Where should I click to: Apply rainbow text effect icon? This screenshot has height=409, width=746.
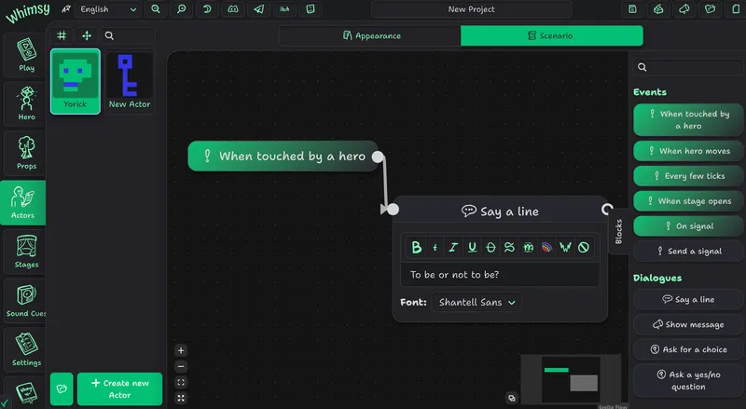(x=546, y=247)
